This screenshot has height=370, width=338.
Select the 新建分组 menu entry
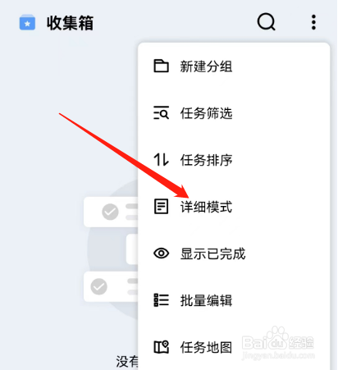coord(234,66)
